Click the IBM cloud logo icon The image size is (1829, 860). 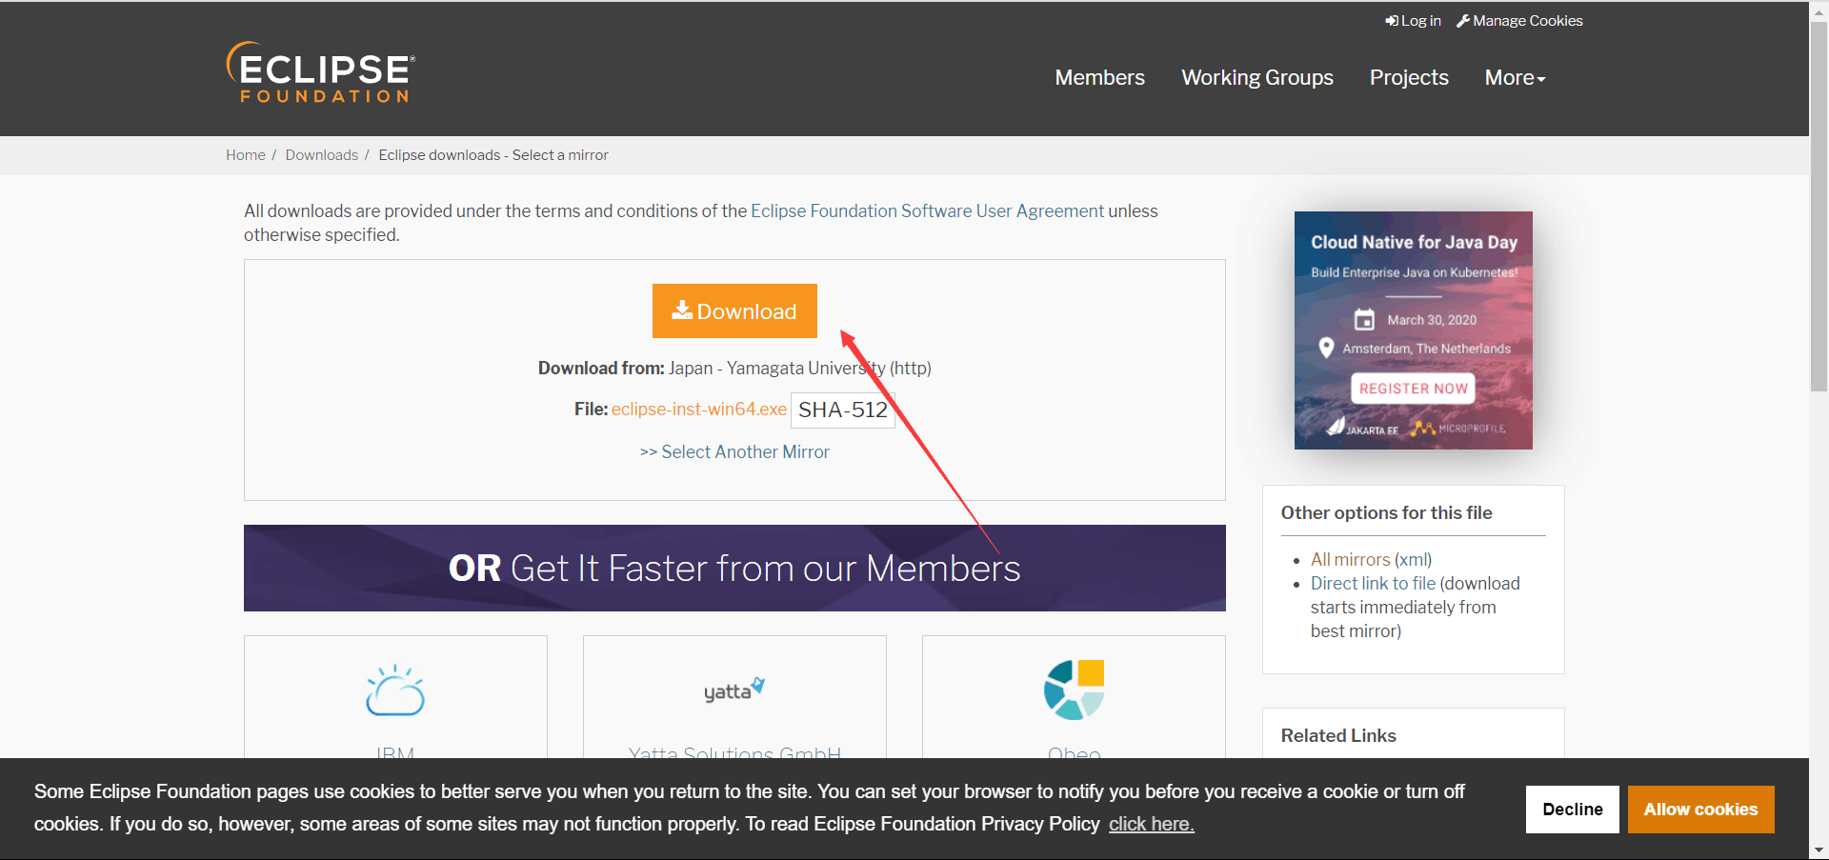click(x=395, y=690)
